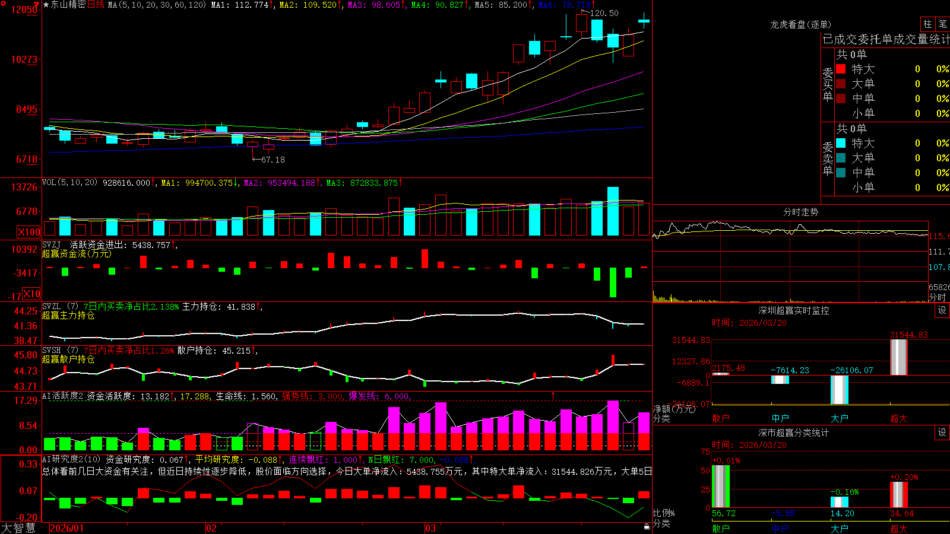
Task: Click the small red square icon at top-left corner
Action: point(2,2)
